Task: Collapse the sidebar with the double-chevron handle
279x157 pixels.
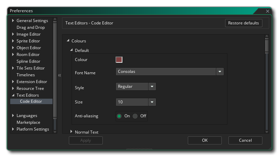Action: click(x=60, y=75)
